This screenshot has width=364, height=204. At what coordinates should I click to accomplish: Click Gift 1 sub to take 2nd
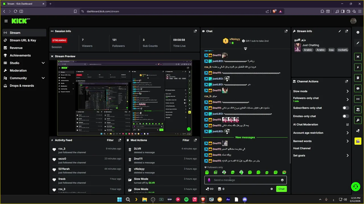coord(255,41)
